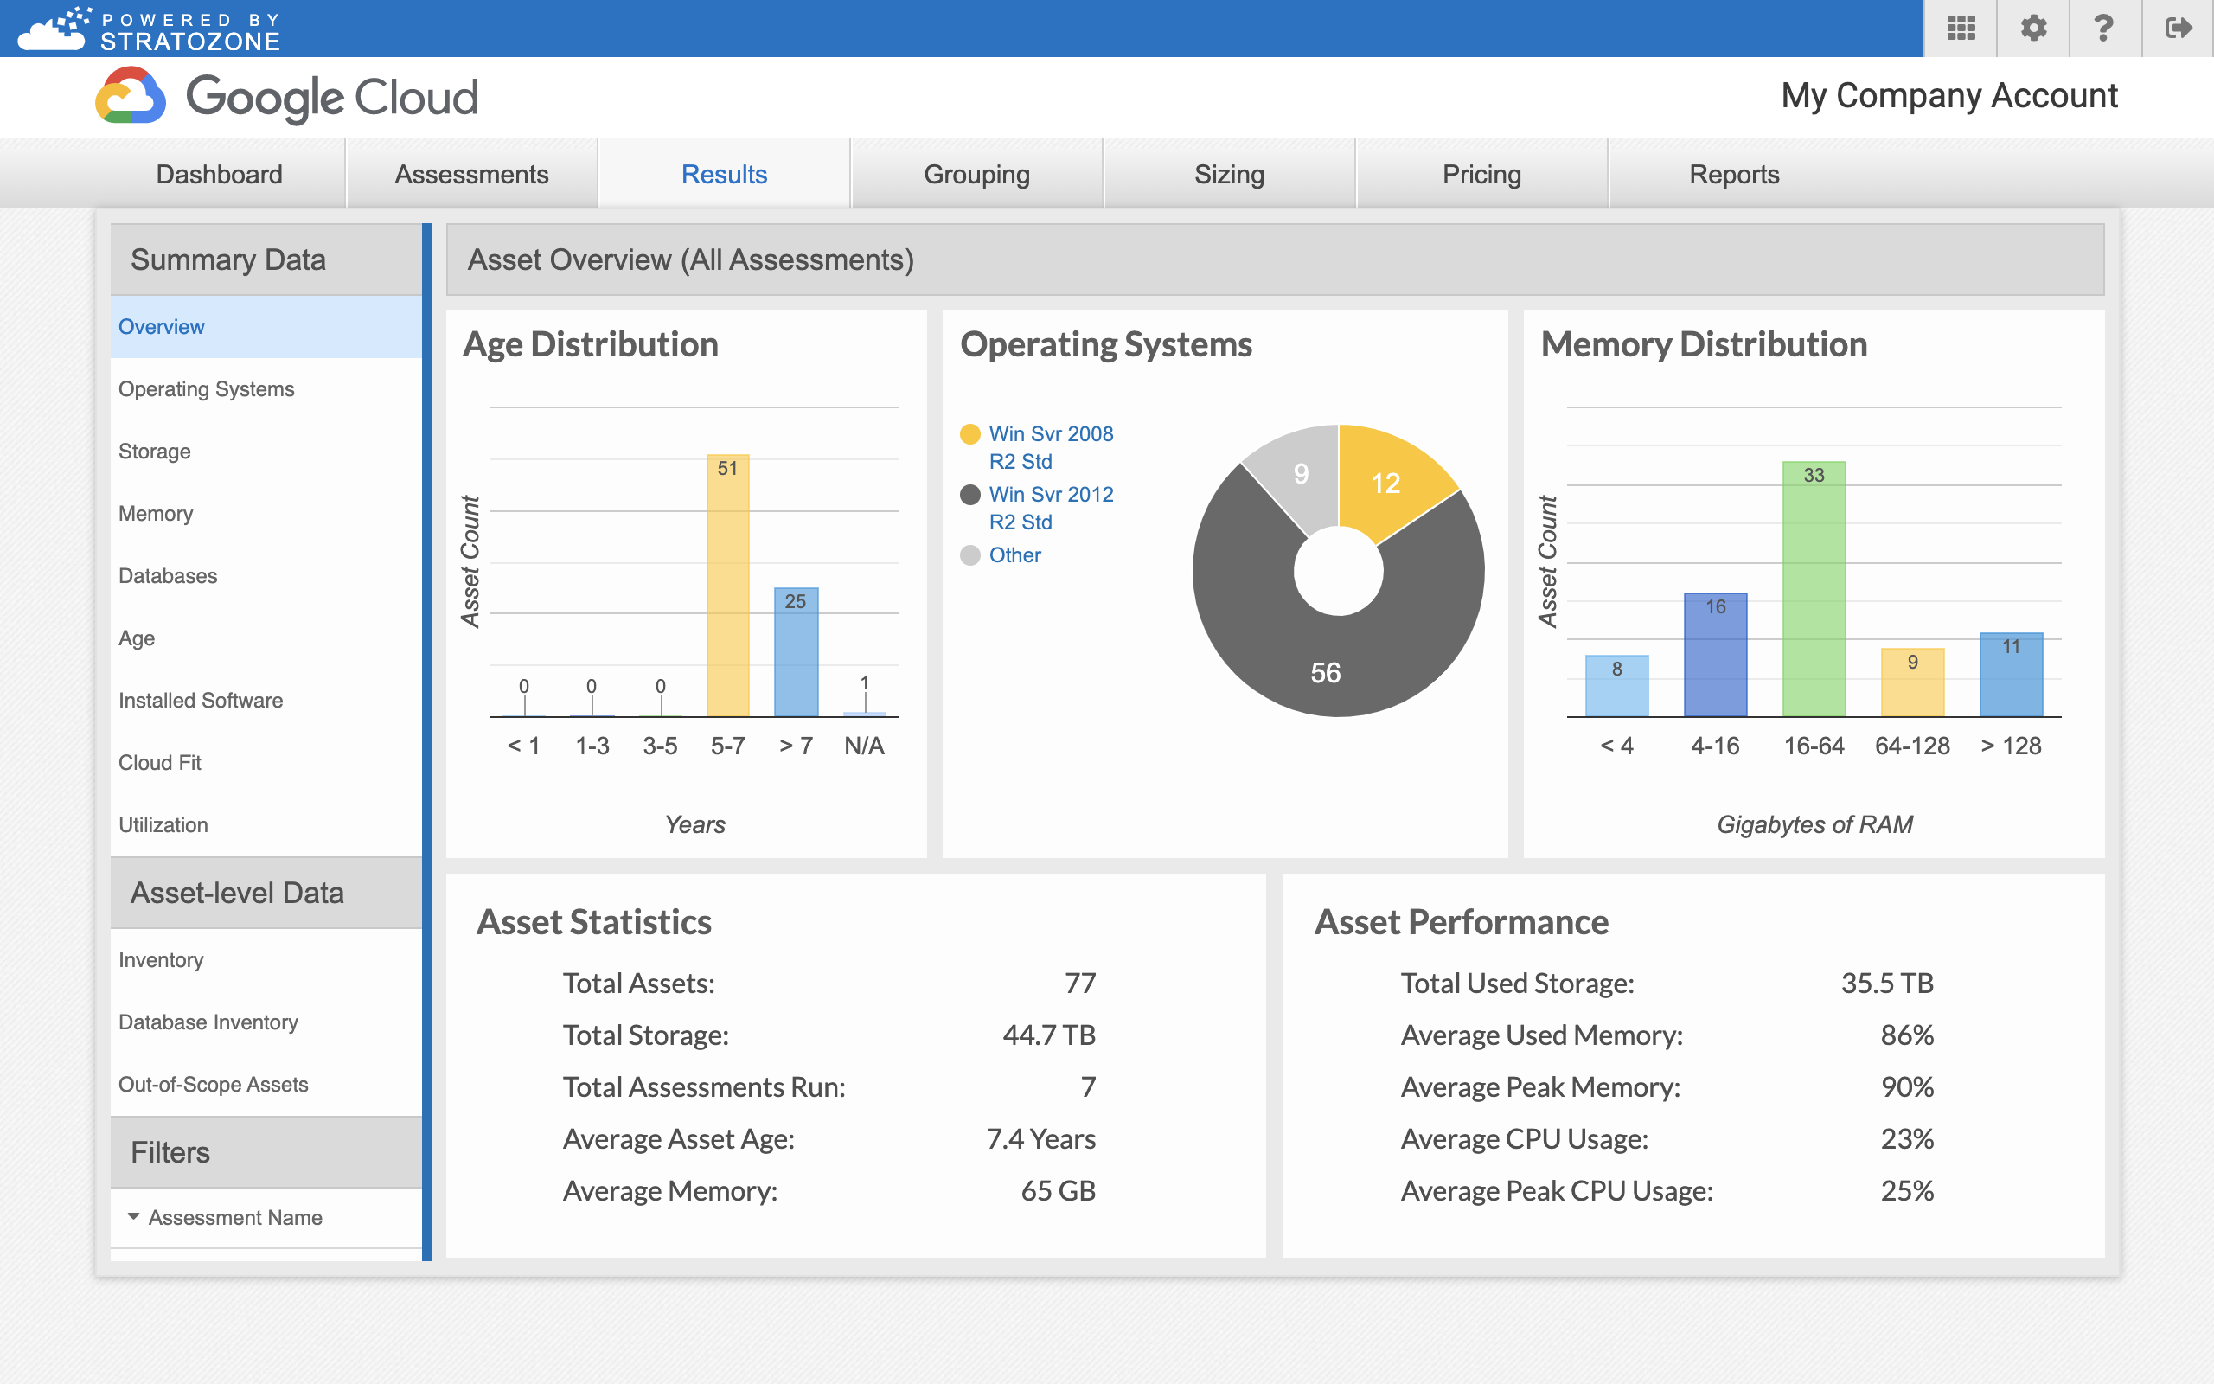2214x1384 pixels.
Task: Select the Reports navigation tab
Action: [1732, 172]
